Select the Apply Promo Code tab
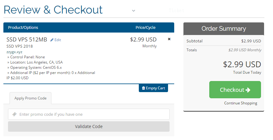The image size is (273, 140). (x=30, y=98)
